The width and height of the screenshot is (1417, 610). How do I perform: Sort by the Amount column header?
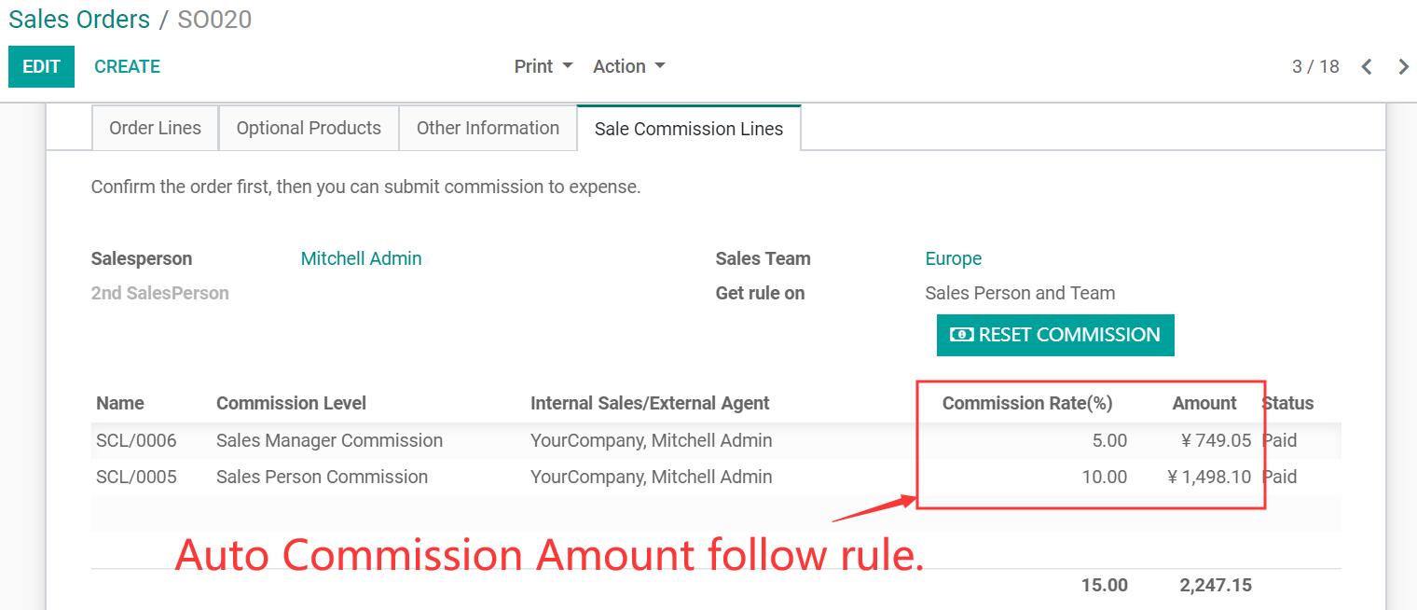1204,403
